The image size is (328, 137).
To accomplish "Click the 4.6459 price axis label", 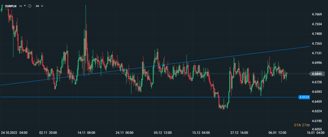I will click(317, 102).
